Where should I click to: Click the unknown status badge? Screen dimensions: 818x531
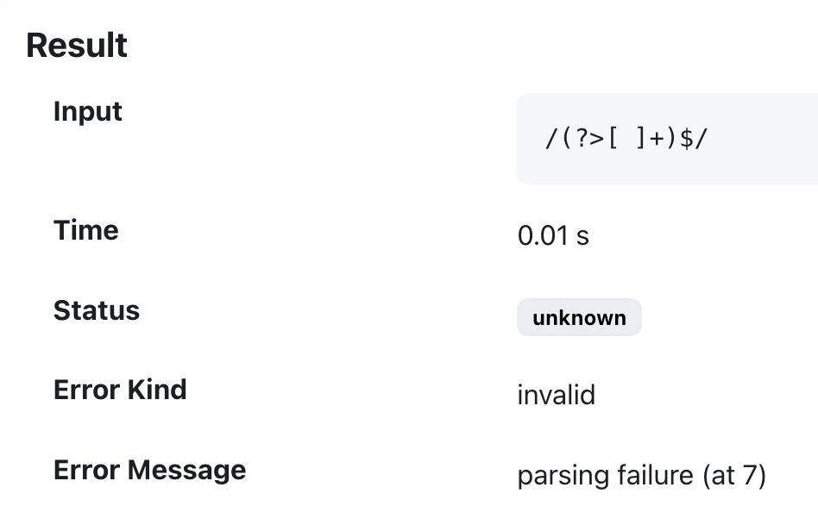tap(579, 317)
